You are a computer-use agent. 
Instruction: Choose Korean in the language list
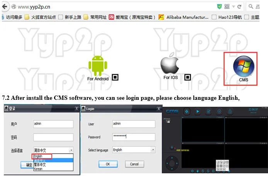(x=53, y=169)
